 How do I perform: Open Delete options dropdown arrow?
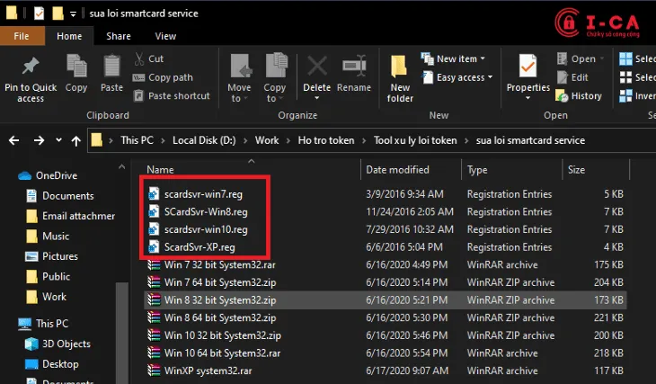point(317,98)
